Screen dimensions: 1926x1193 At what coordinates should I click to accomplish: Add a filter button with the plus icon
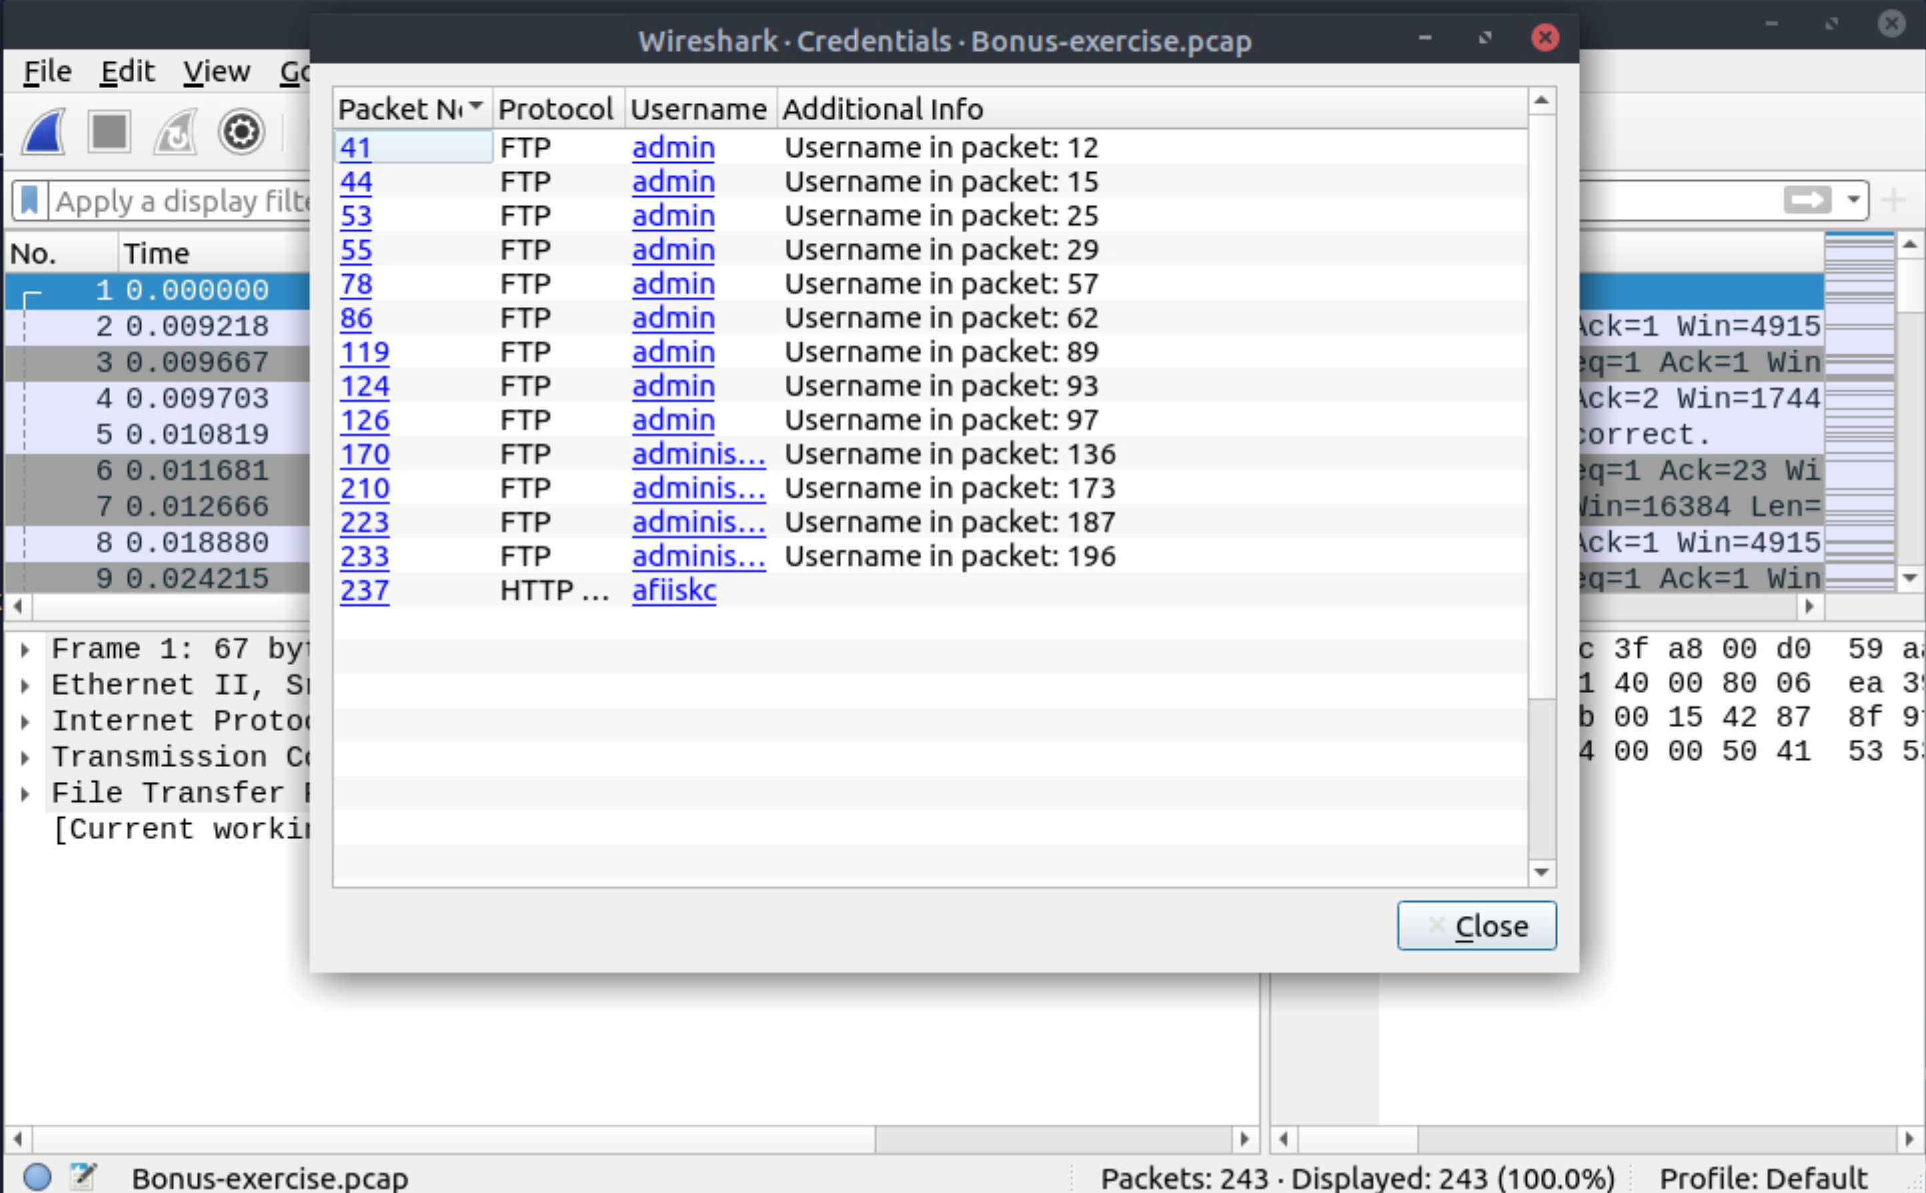(x=1894, y=200)
